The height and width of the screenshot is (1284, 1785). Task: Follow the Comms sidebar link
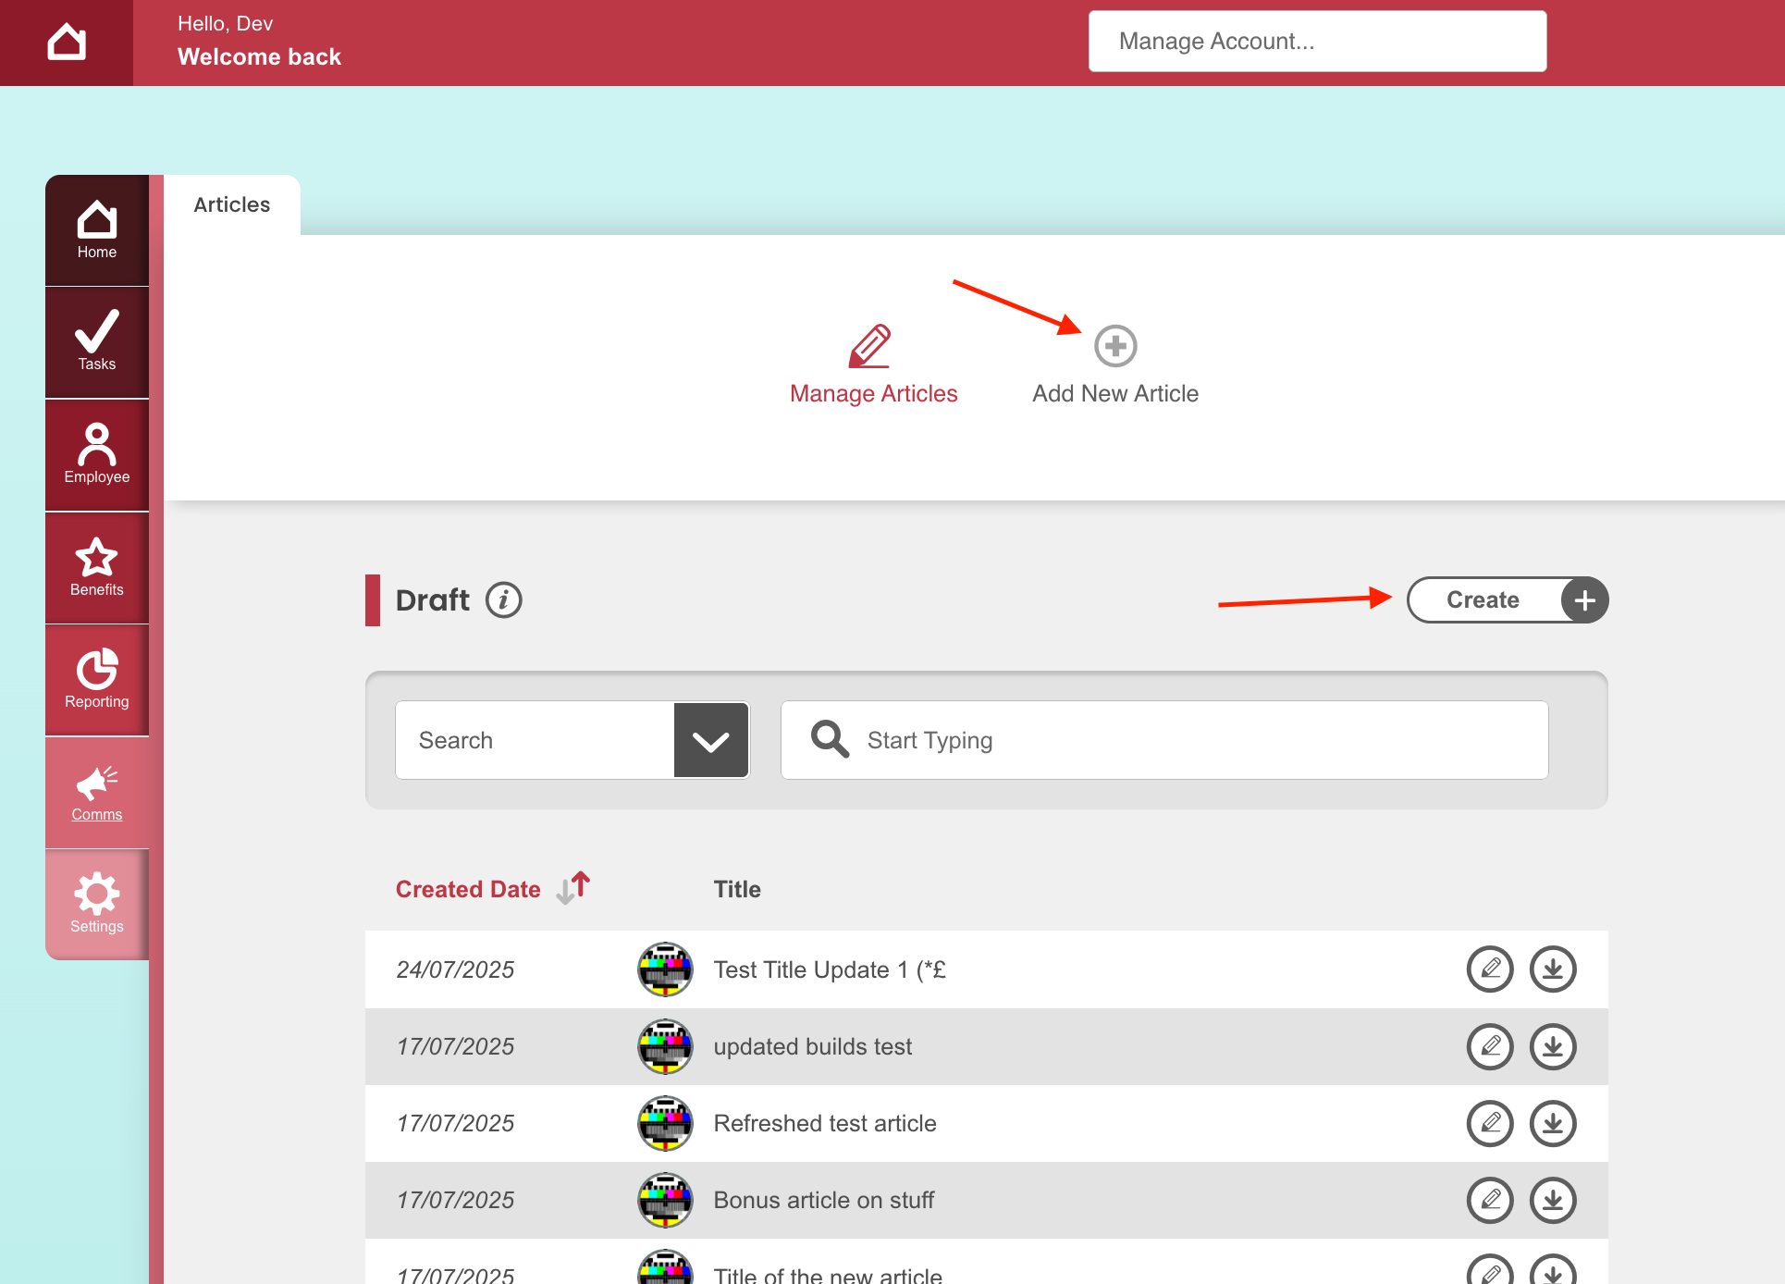tap(97, 794)
